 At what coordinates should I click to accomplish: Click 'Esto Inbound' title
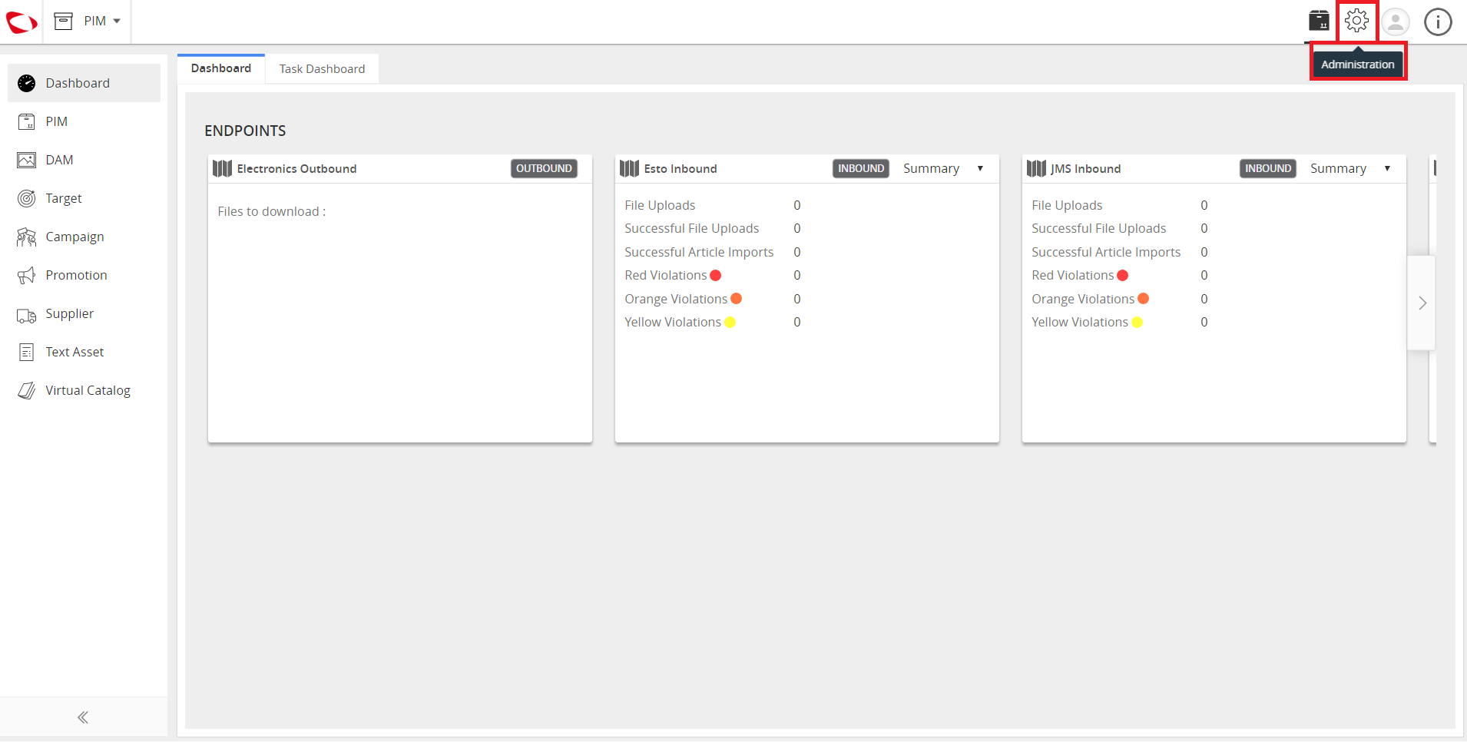point(681,168)
